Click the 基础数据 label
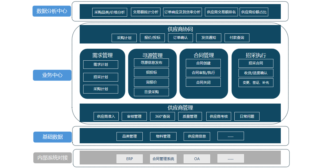Image resolution: width=325 pixels, height=168 pixels. click(x=52, y=137)
